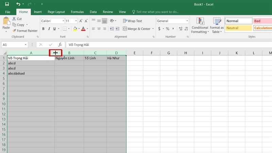Click the Undo arrow icon
The width and height of the screenshot is (272, 153).
pyautogui.click(x=18, y=4)
